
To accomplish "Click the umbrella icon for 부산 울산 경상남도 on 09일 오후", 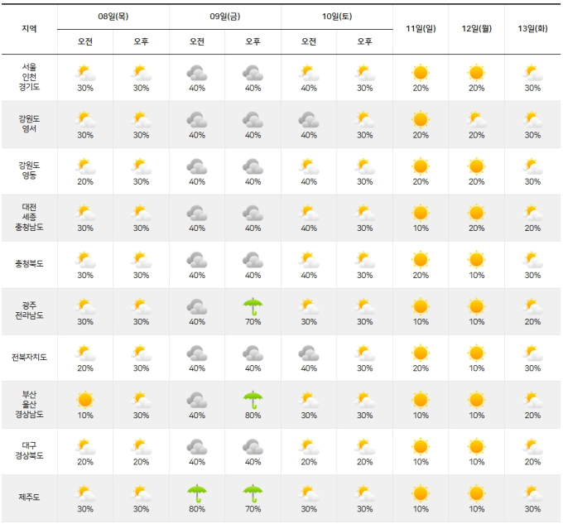I will (253, 400).
